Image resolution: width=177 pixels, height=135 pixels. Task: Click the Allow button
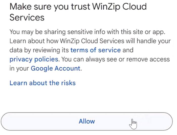[87, 121]
